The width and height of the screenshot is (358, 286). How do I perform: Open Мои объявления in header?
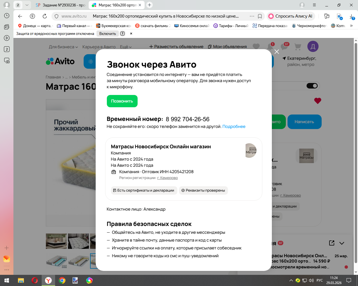coord(227,47)
